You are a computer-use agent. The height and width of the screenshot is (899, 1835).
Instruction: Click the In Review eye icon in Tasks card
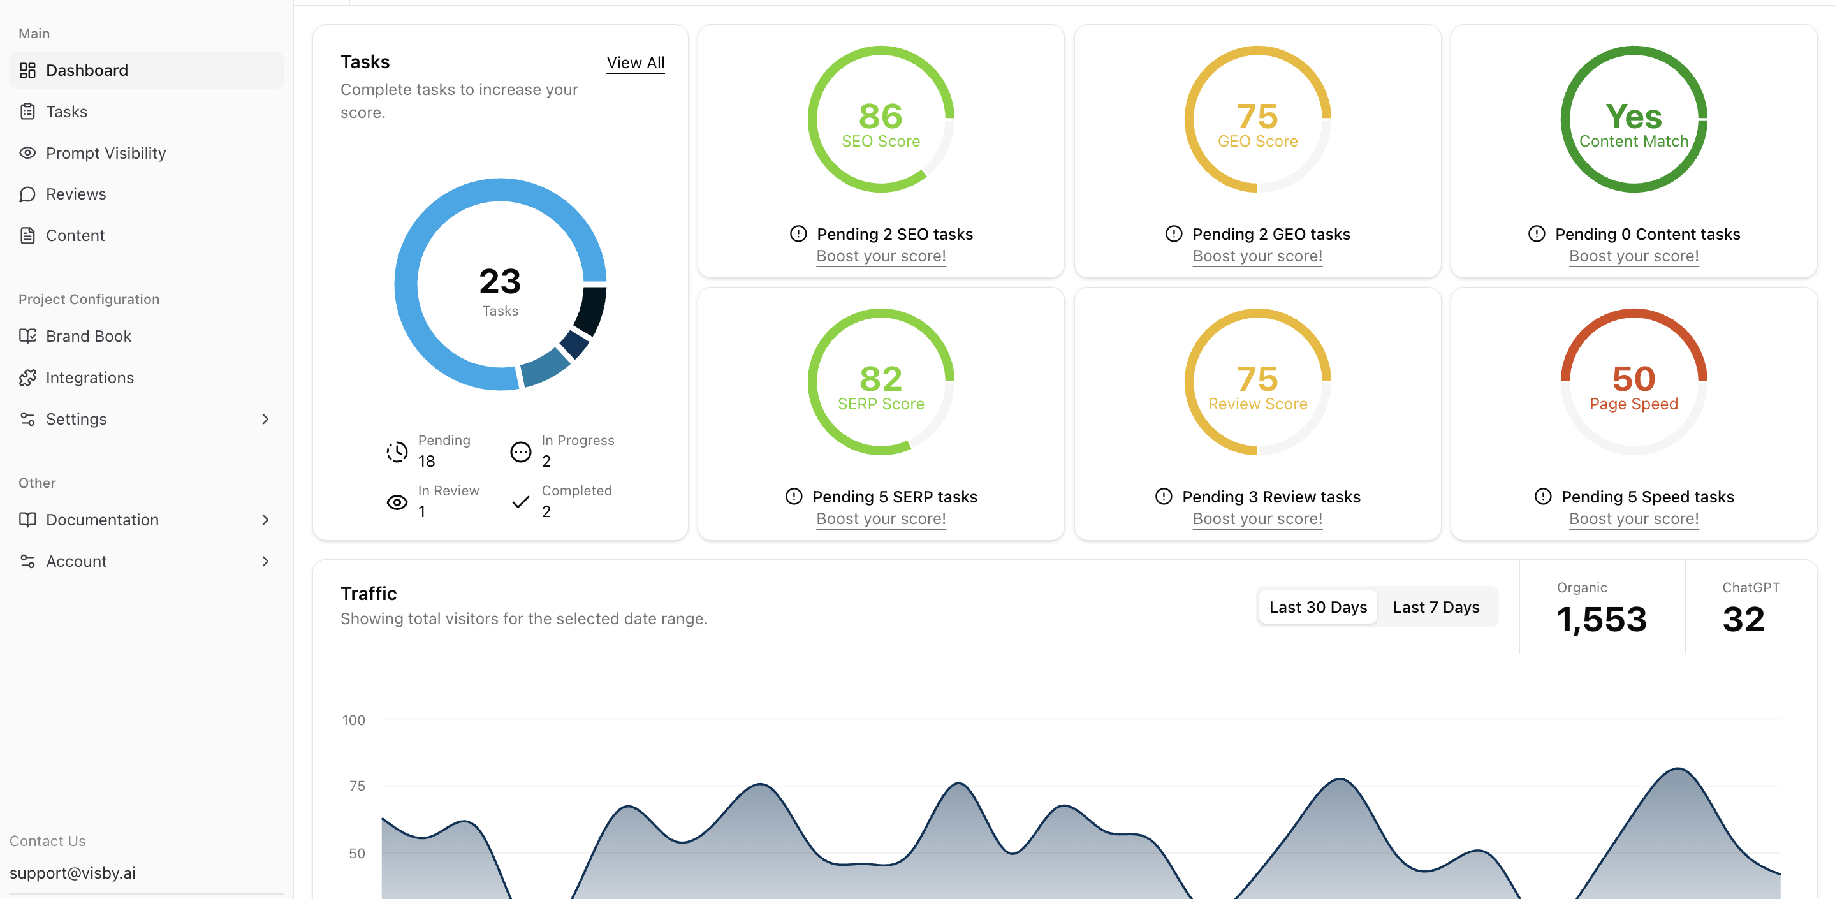[397, 502]
